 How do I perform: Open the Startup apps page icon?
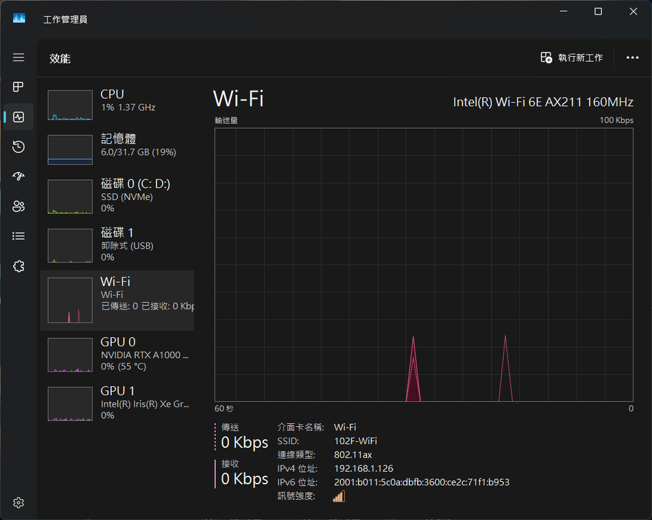tap(18, 177)
